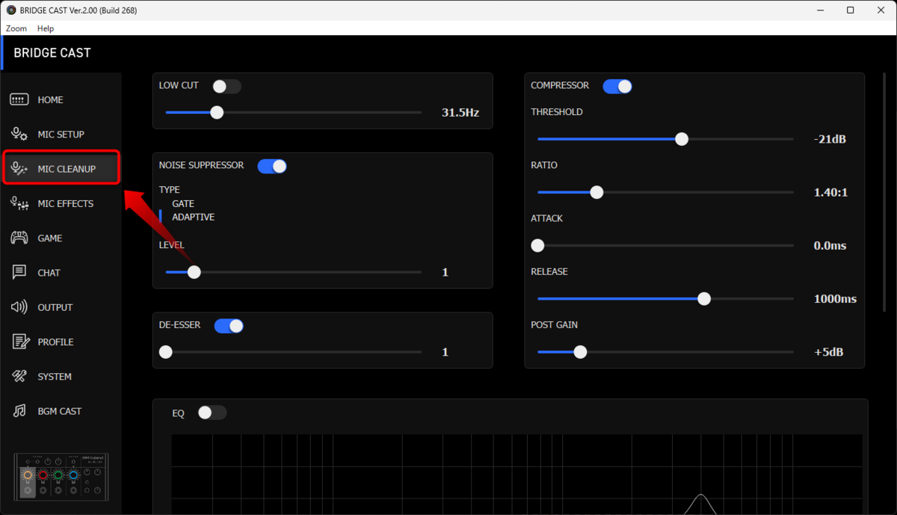Select ADAPTIVE noise suppressor type

pos(194,217)
